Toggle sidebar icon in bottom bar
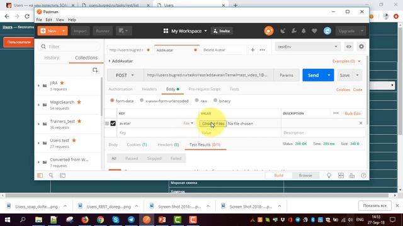The image size is (403, 226). [40, 176]
